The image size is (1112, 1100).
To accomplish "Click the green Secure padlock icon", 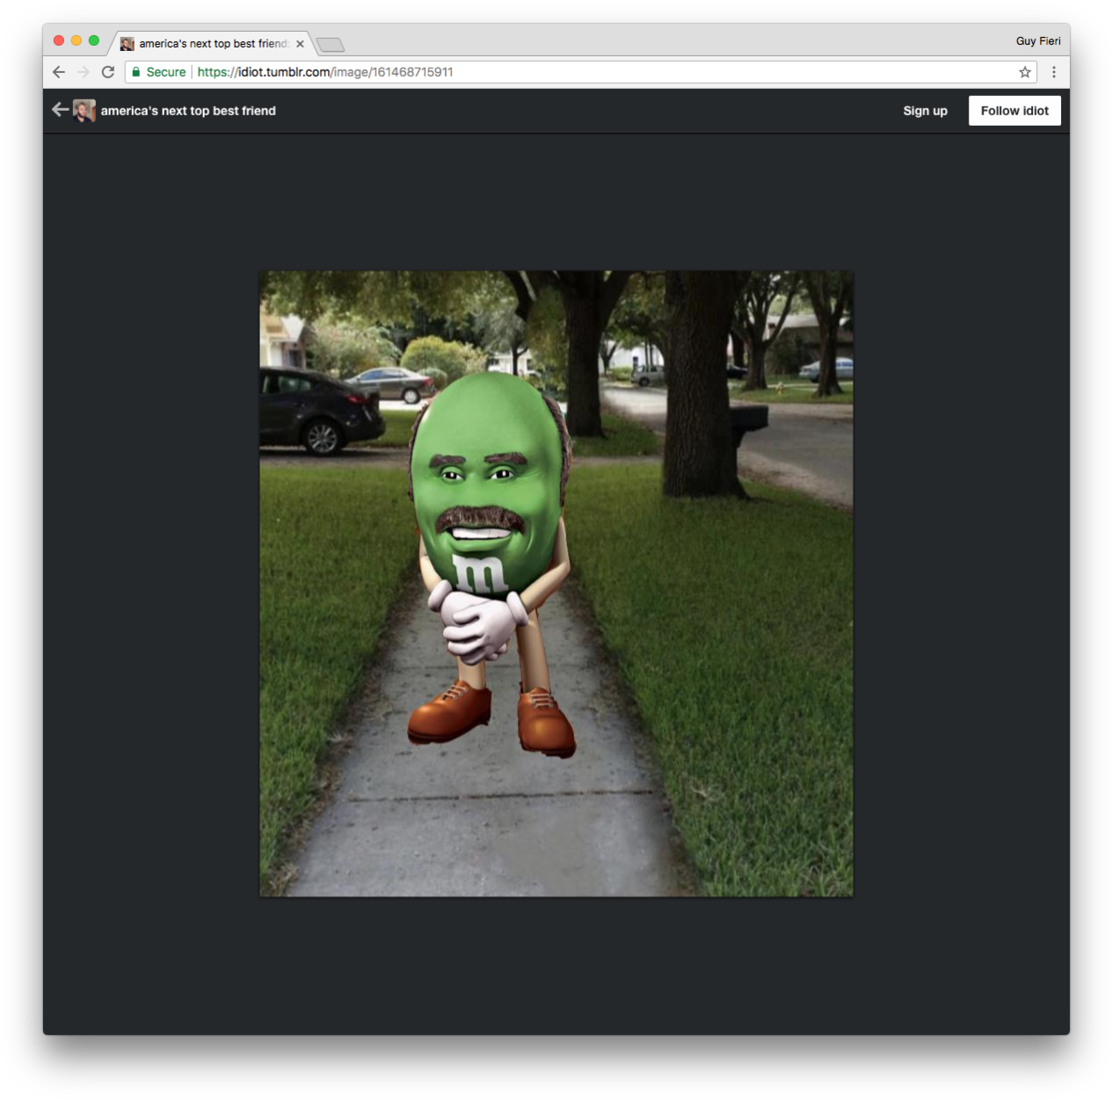I will click(x=136, y=72).
